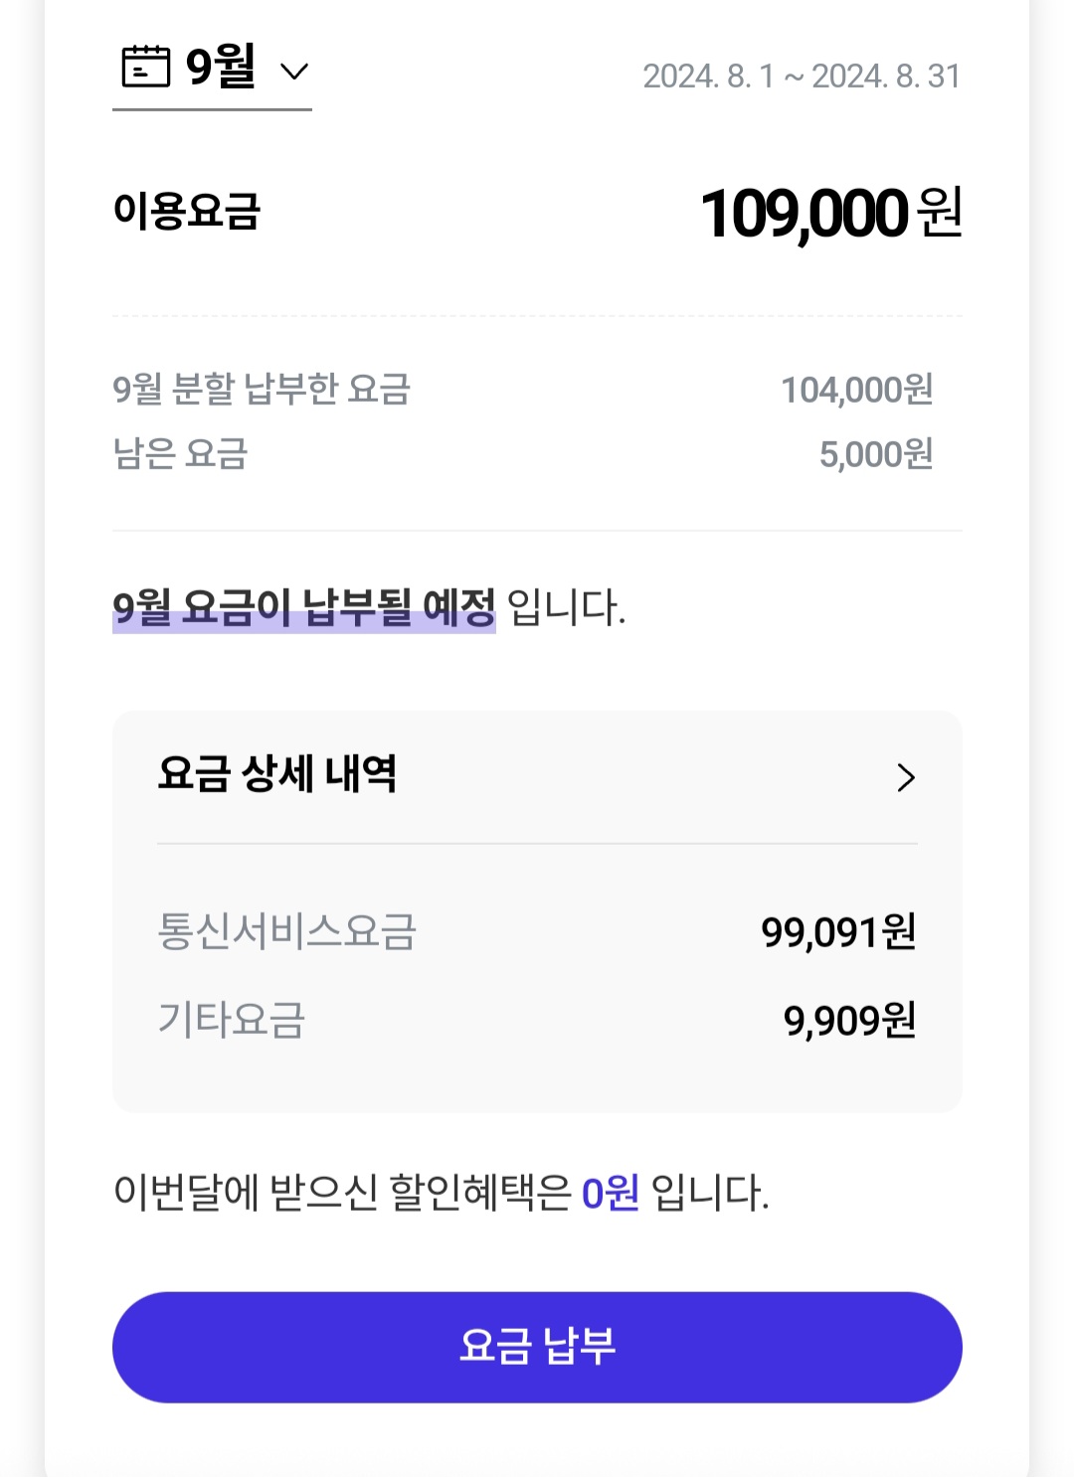This screenshot has height=1477, width=1074.
Task: Select the 9월 month label
Action: click(221, 68)
